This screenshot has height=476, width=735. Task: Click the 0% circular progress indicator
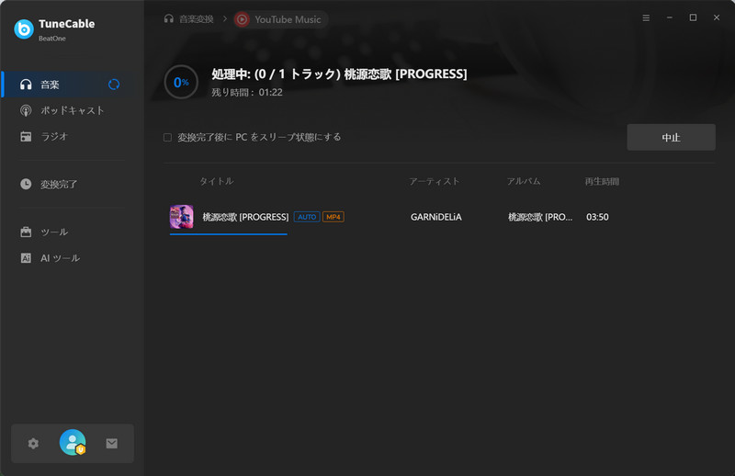point(181,82)
